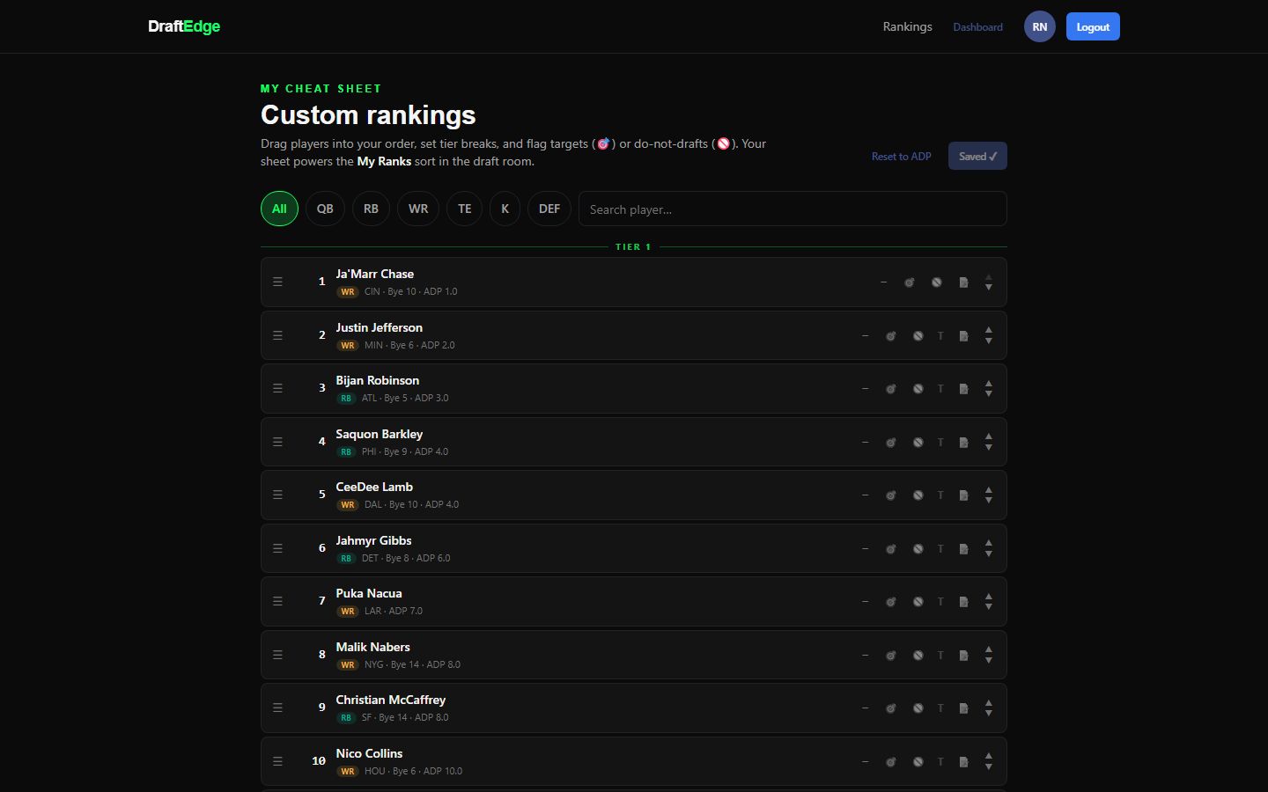Filter rankings by DEF
The height and width of the screenshot is (792, 1268).
(549, 209)
